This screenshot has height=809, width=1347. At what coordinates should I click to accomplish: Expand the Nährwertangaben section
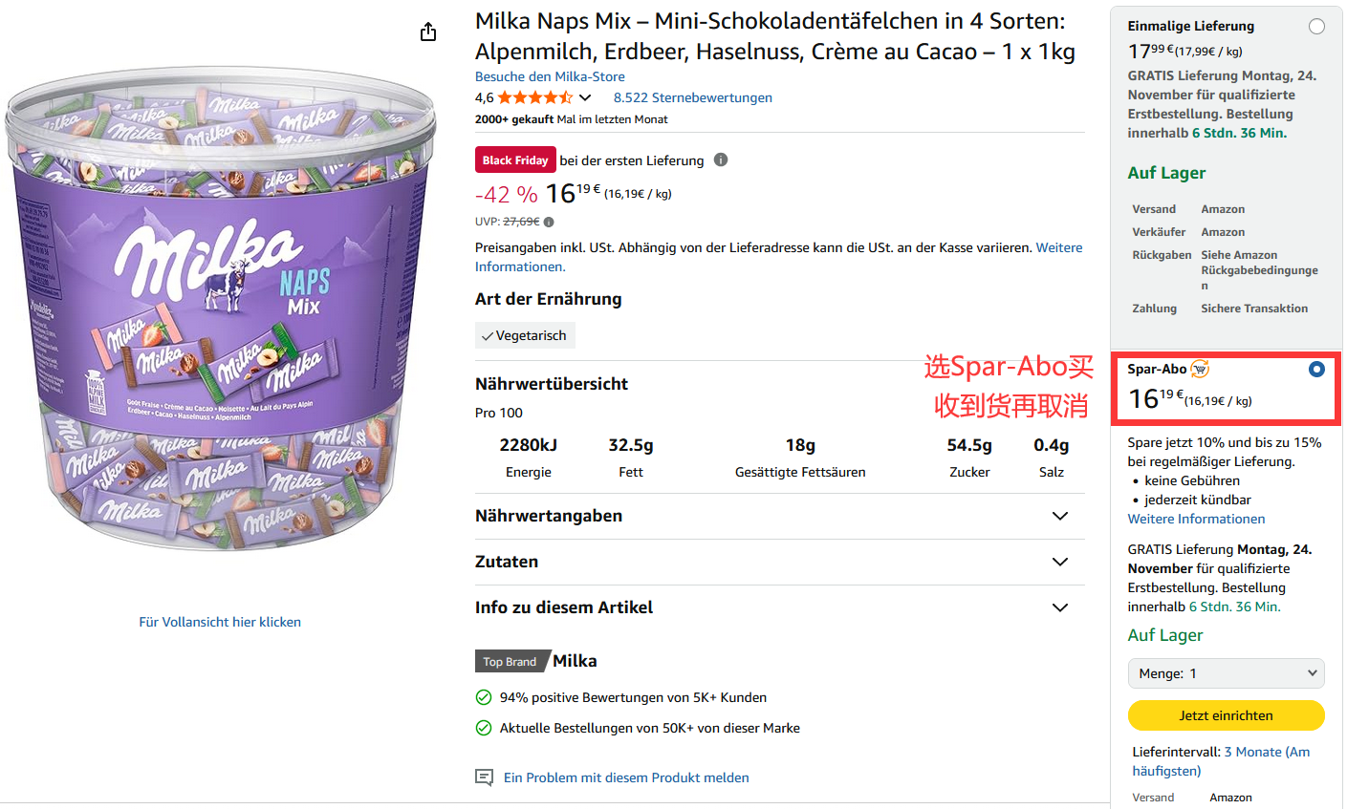(1059, 516)
